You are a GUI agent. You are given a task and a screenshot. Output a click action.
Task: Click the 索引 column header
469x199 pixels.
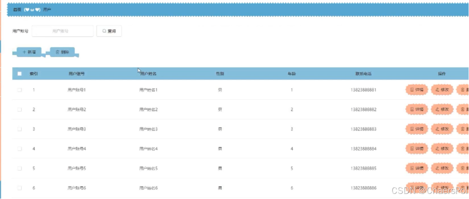click(x=33, y=74)
